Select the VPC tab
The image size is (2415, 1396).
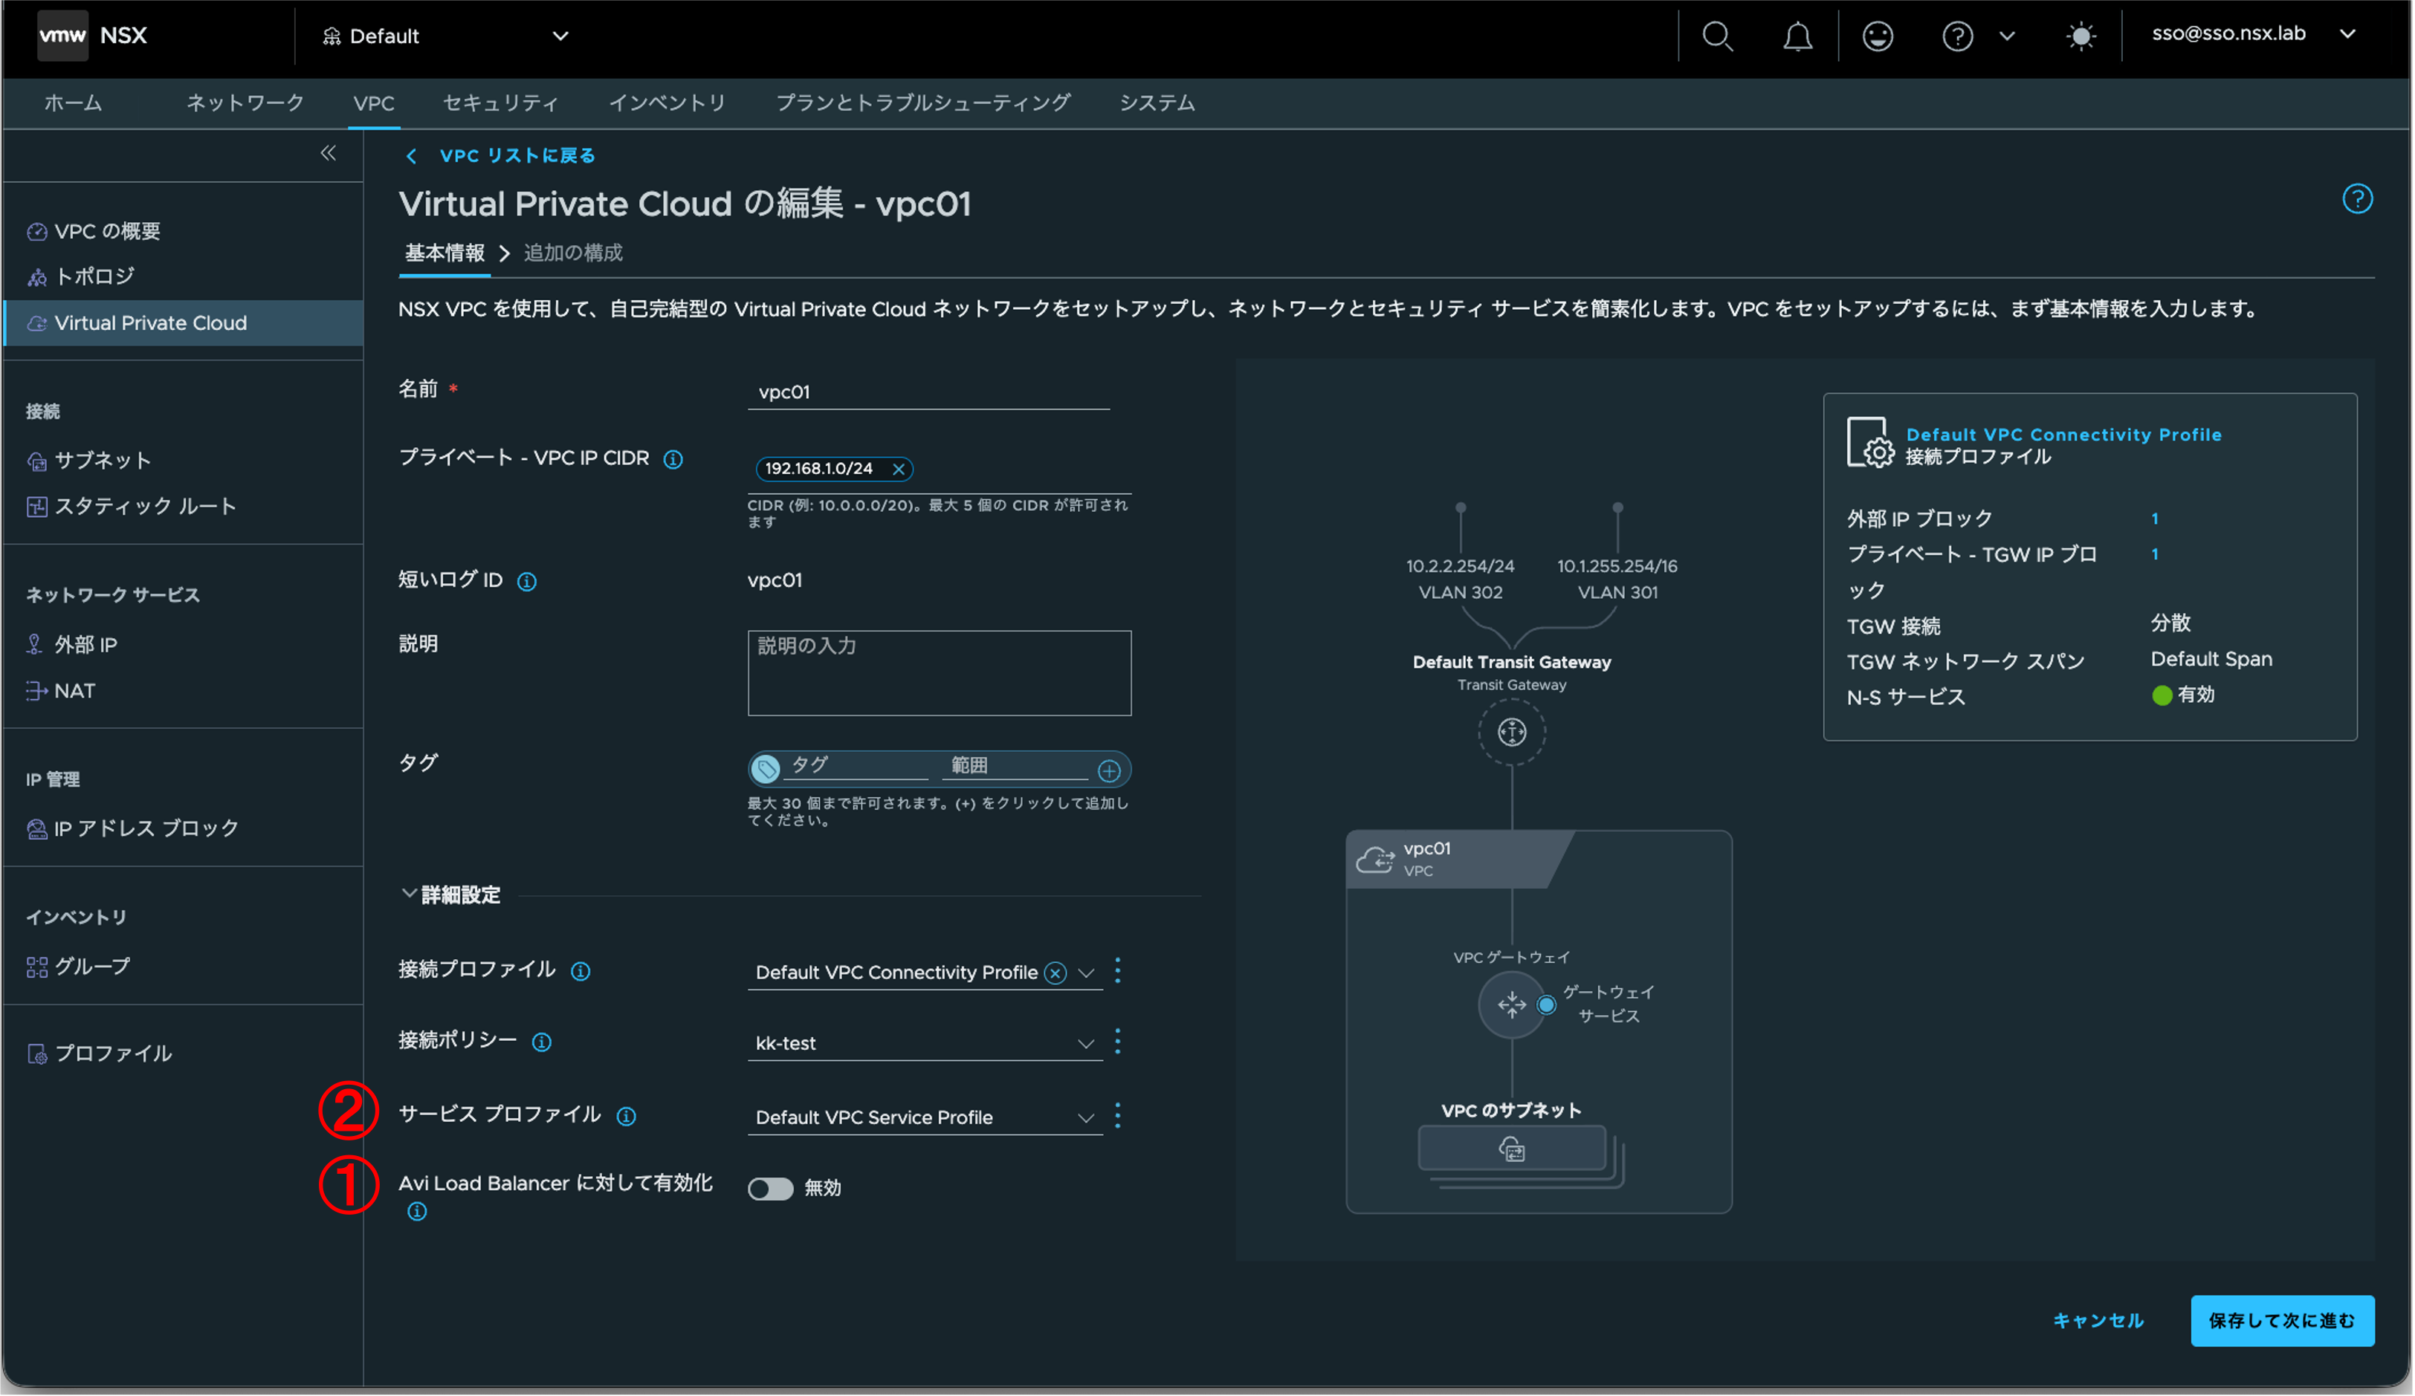[374, 103]
